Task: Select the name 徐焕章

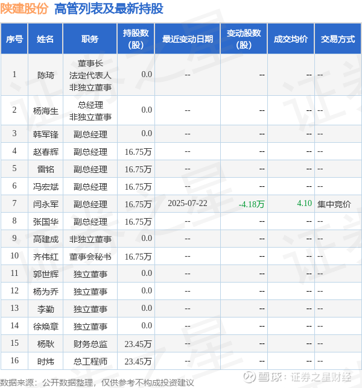Action: 46,327
